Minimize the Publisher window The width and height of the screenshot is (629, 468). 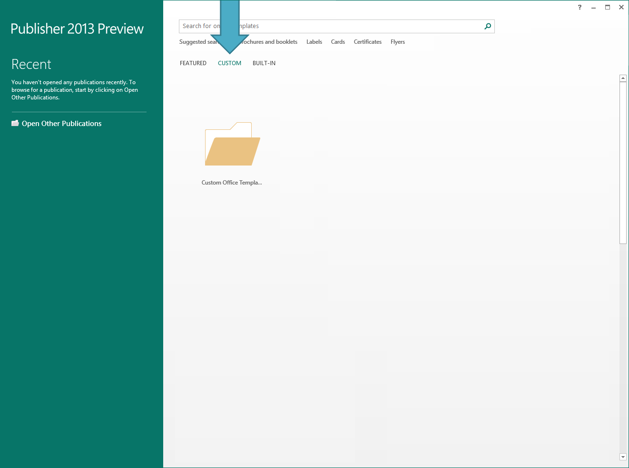(x=593, y=7)
